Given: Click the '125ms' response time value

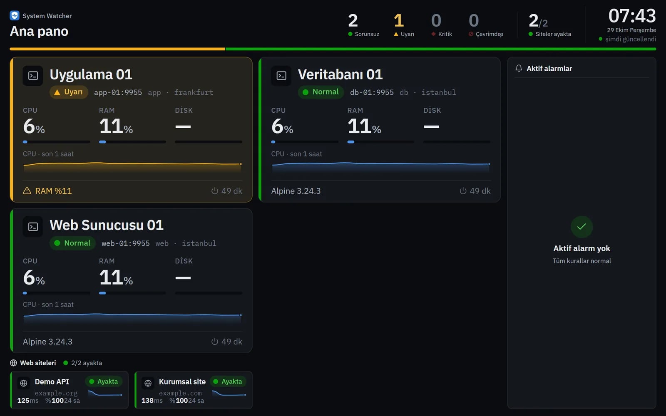Looking at the screenshot, I should [28, 401].
